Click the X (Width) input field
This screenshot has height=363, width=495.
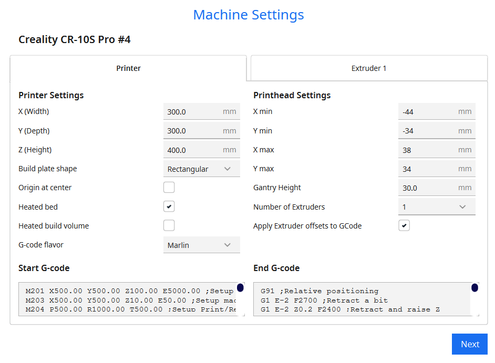(201, 111)
